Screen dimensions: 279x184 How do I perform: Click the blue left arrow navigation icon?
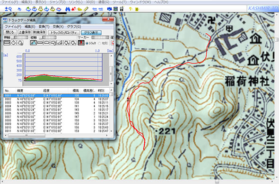pyautogui.click(x=95, y=9)
